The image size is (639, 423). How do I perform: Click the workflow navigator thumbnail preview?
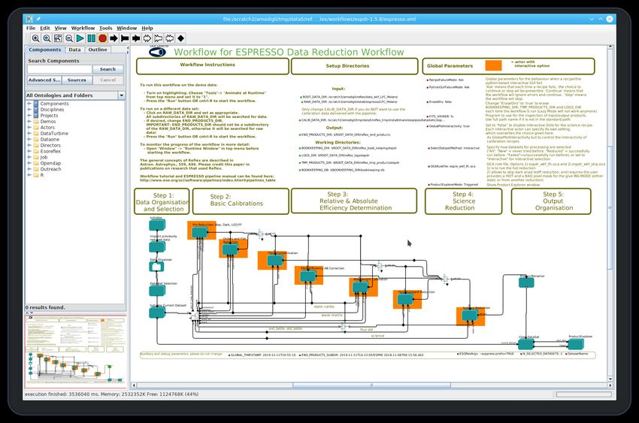(76, 352)
